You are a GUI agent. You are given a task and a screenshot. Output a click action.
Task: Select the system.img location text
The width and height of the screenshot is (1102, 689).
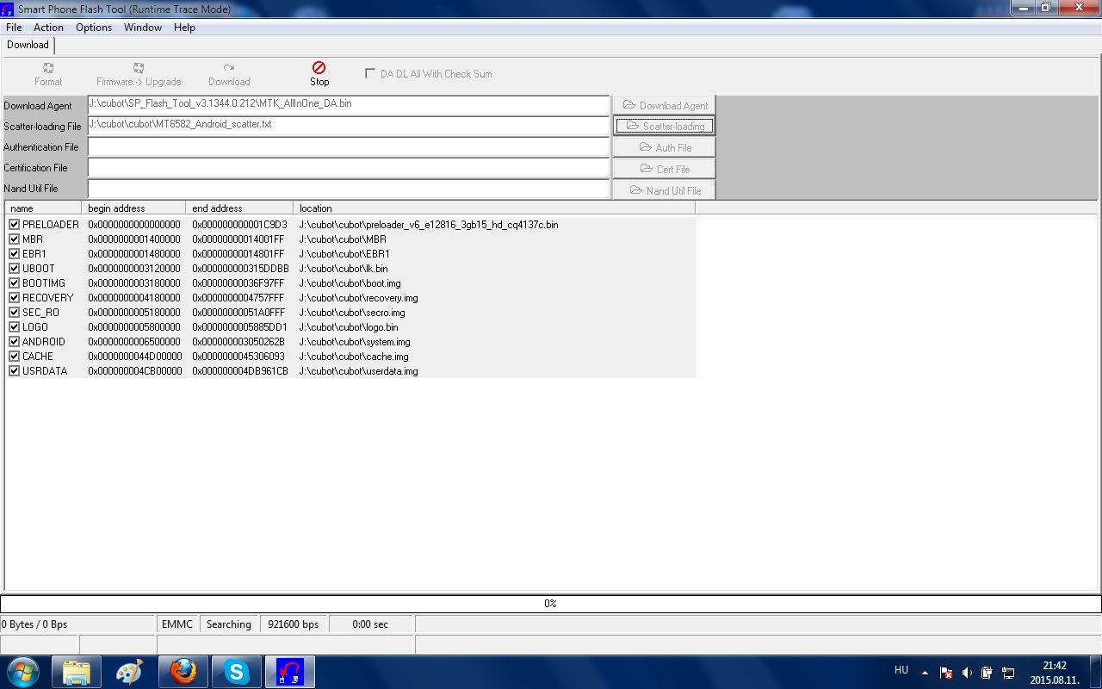[x=355, y=342]
